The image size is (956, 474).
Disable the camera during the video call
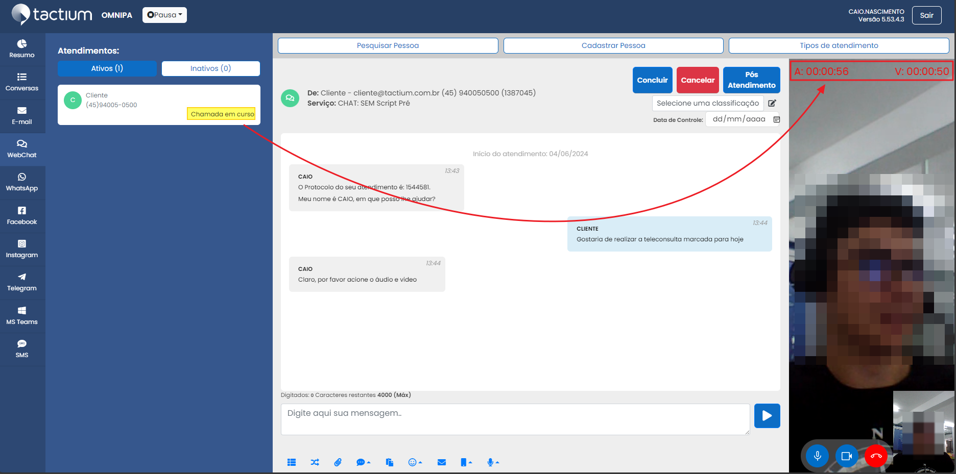click(847, 456)
